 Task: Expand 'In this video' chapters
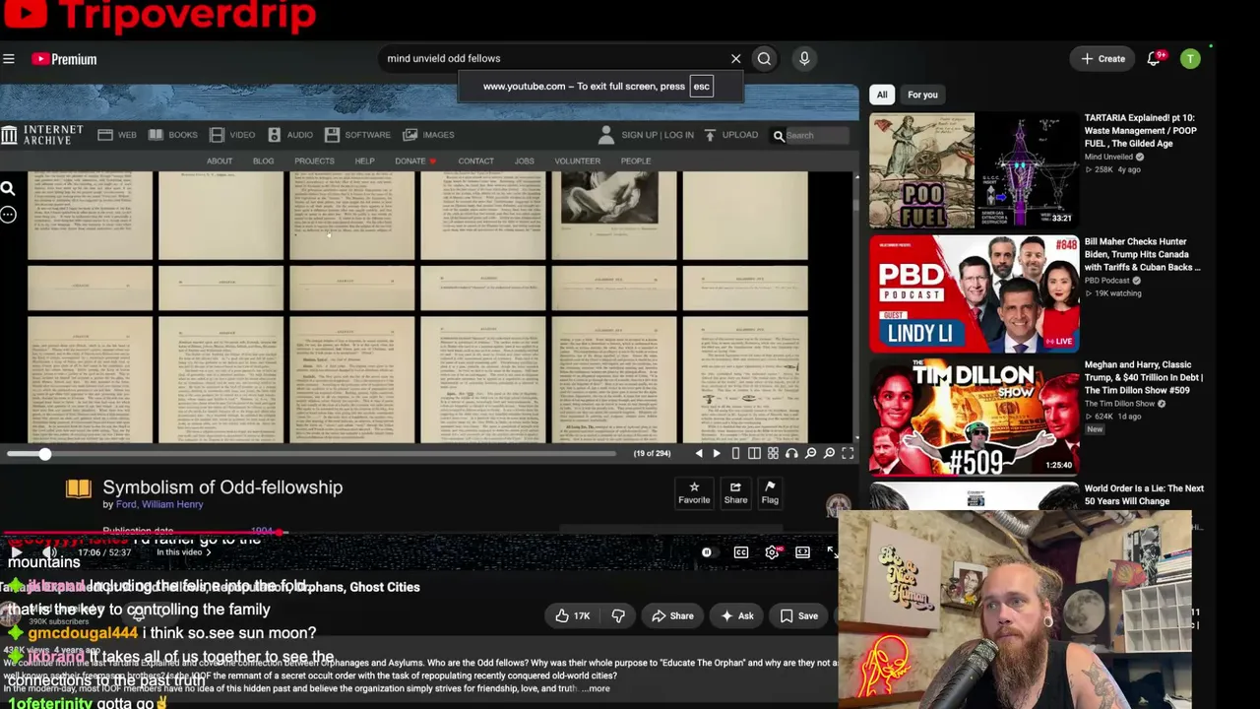(x=184, y=552)
